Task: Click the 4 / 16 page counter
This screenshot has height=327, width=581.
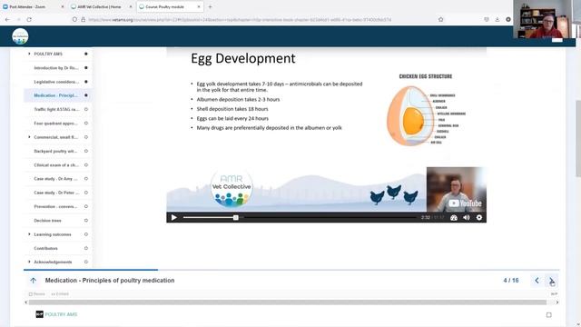Action: [x=511, y=281]
